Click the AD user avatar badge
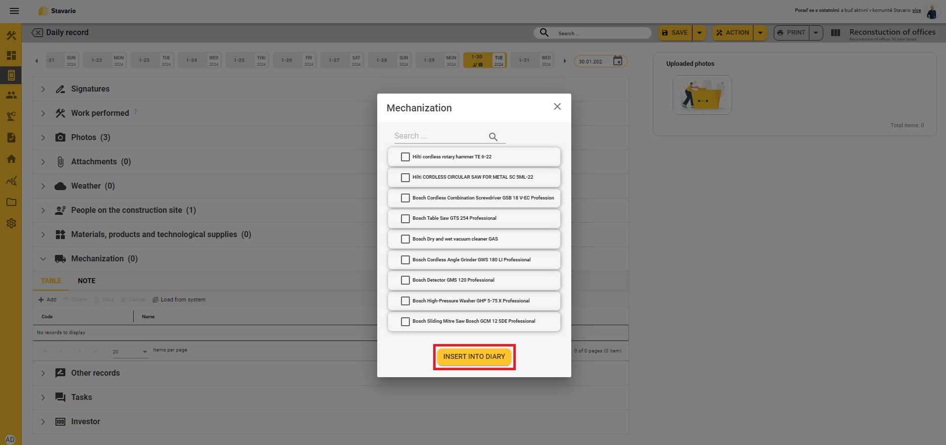 click(10, 440)
